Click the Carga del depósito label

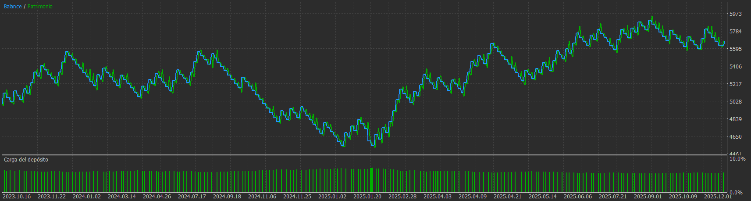26,160
